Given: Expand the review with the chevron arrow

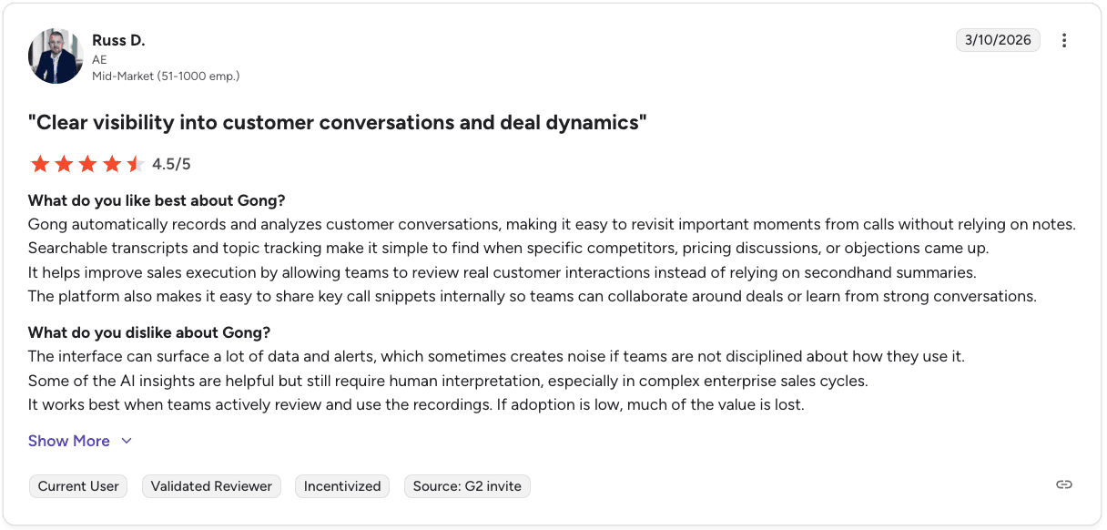Looking at the screenshot, I should [127, 441].
